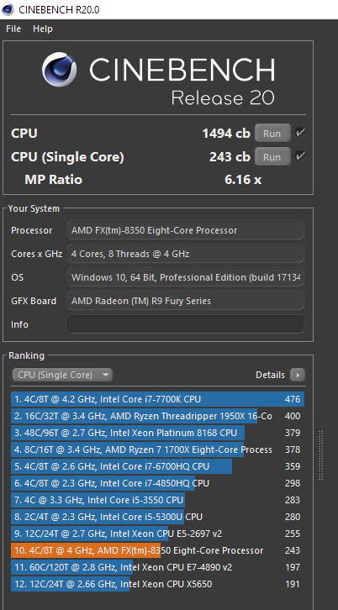Open the CPU (Single Core) ranking dropdown

62,375
